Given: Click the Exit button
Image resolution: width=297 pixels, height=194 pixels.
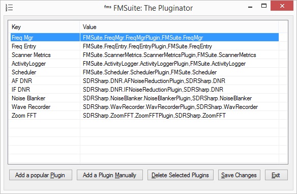Looking at the screenshot, I should pyautogui.click(x=276, y=175).
